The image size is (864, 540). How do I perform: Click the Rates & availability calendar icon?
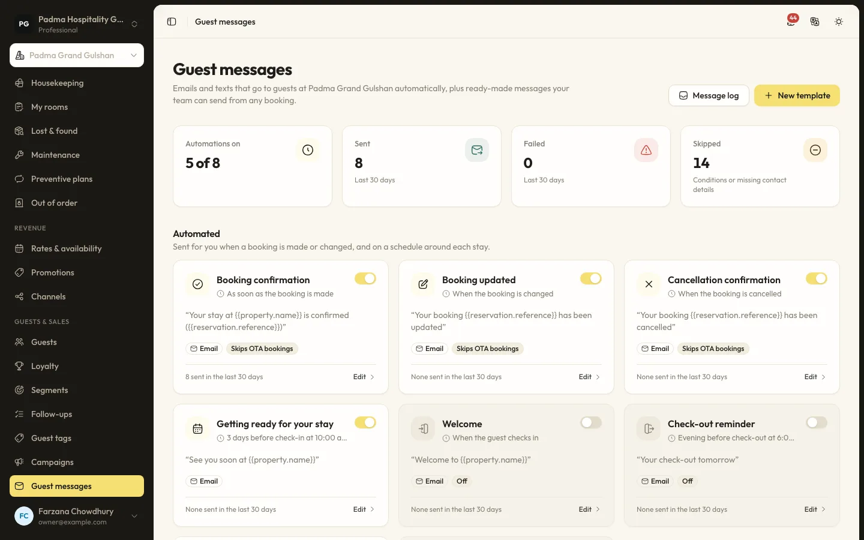19,248
